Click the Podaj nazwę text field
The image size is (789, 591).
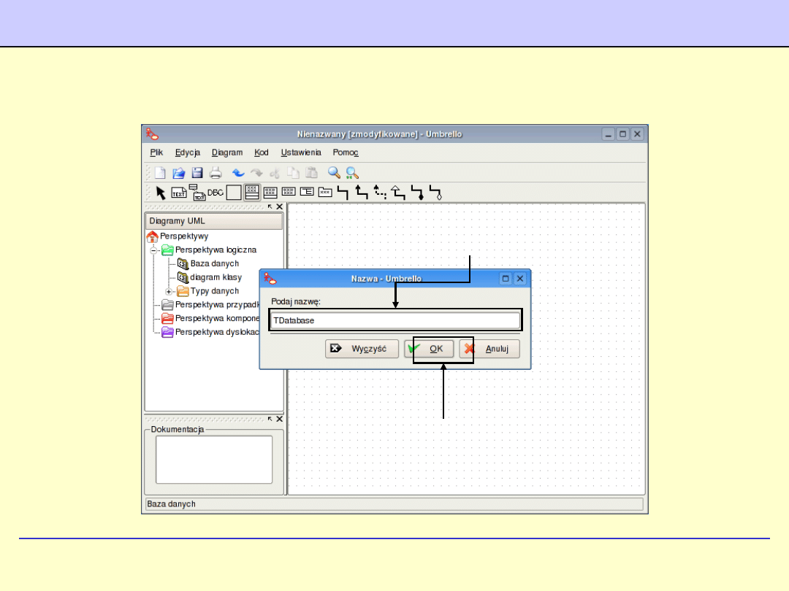(x=394, y=320)
